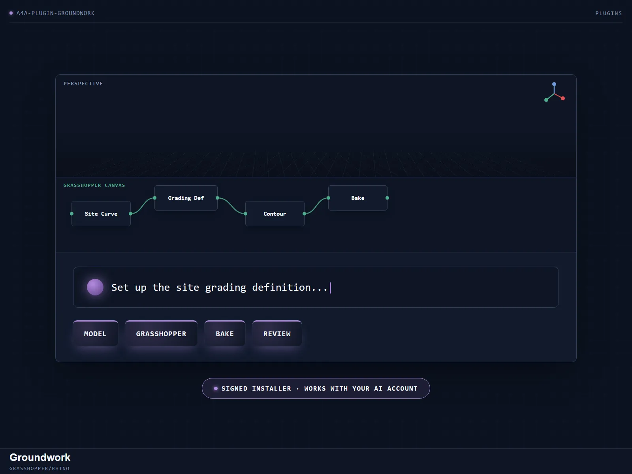The width and height of the screenshot is (632, 474).
Task: Click the A4A-PLUGIN-GROUNDWORK header title
Action: [55, 13]
